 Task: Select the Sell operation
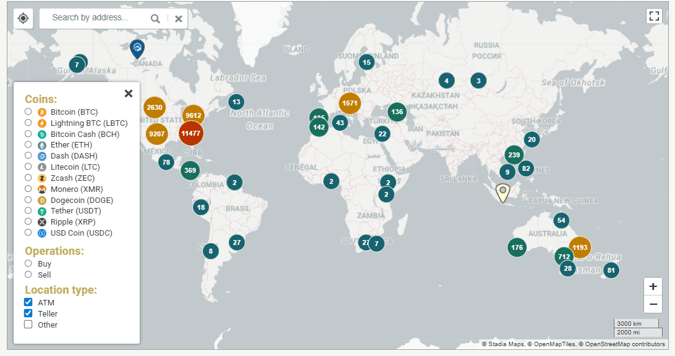coord(28,275)
